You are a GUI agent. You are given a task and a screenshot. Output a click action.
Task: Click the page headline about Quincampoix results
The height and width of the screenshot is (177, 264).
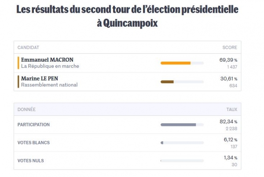[x=127, y=16]
